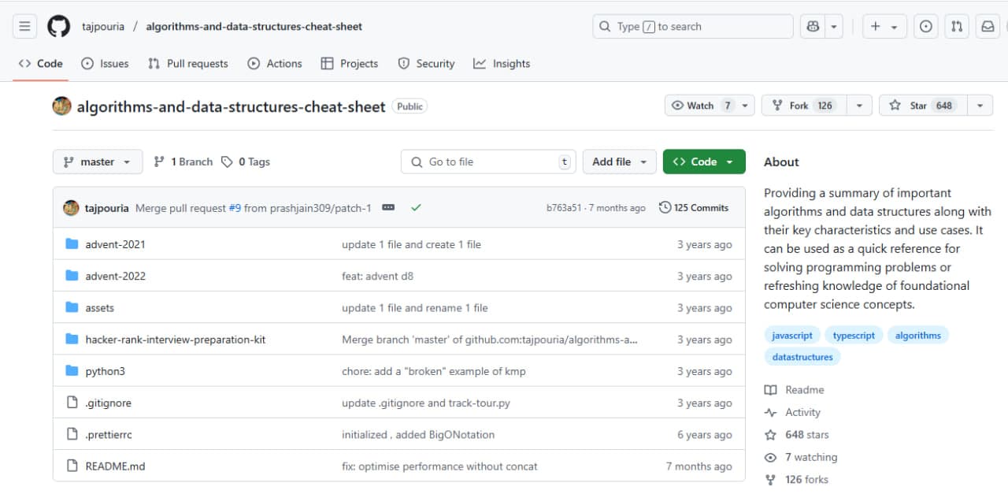Open commit message details ellipsis icon
Image resolution: width=1008 pixels, height=494 pixels.
388,208
